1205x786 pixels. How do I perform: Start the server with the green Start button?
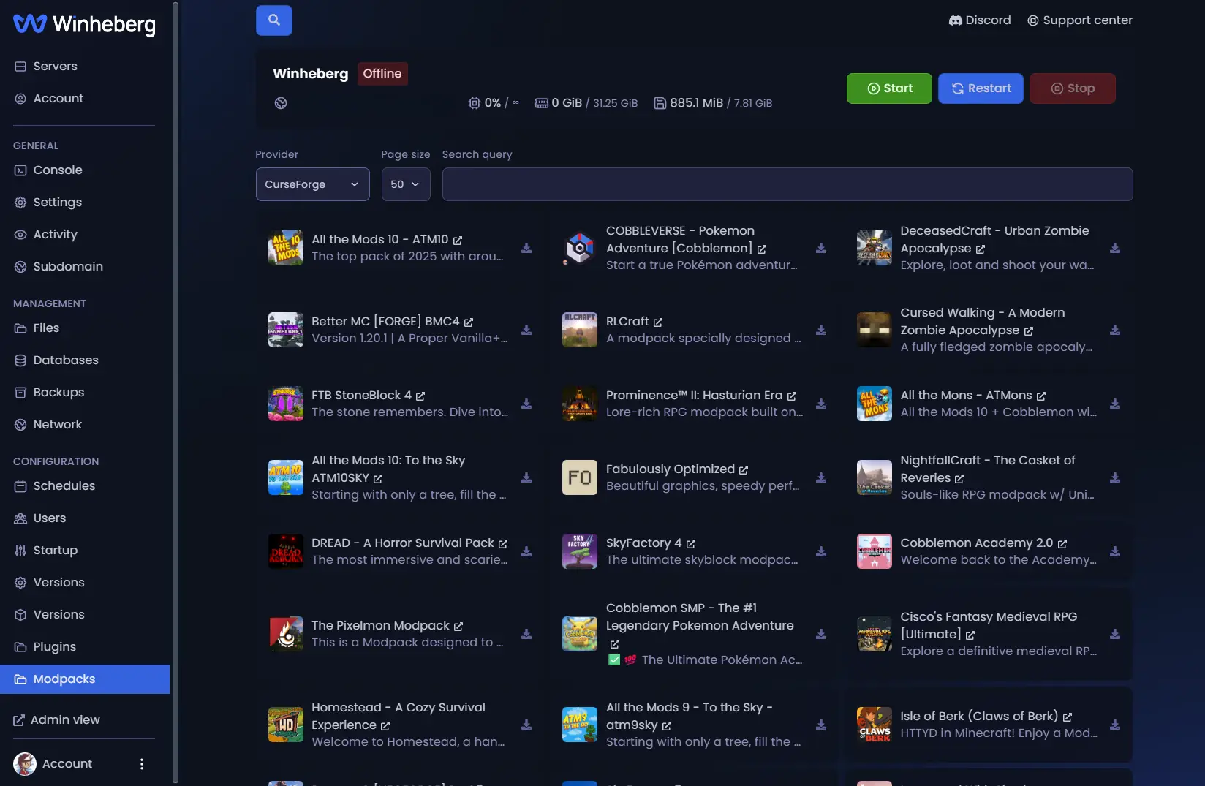click(889, 88)
